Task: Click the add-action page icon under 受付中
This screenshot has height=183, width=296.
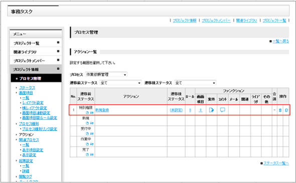Action: point(87,133)
